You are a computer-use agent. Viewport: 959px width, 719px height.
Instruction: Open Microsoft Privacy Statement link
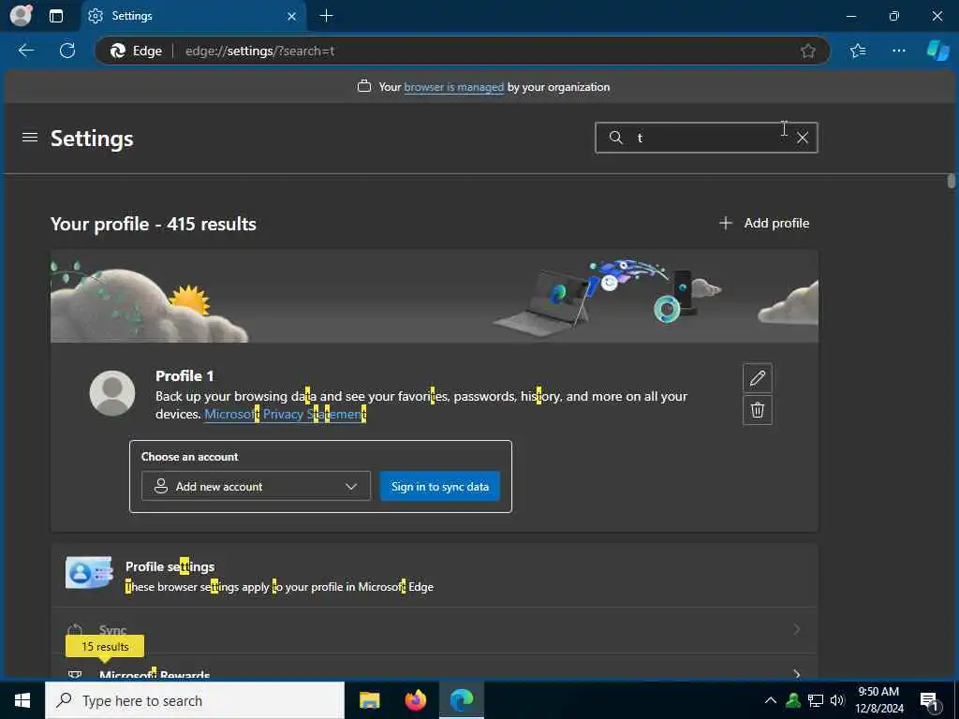tap(285, 414)
